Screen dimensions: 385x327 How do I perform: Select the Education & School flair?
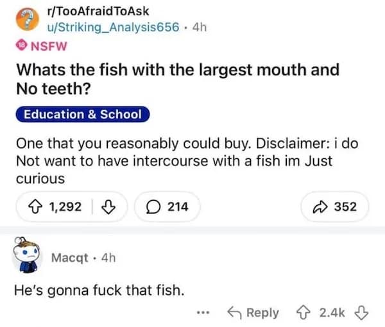(x=82, y=115)
